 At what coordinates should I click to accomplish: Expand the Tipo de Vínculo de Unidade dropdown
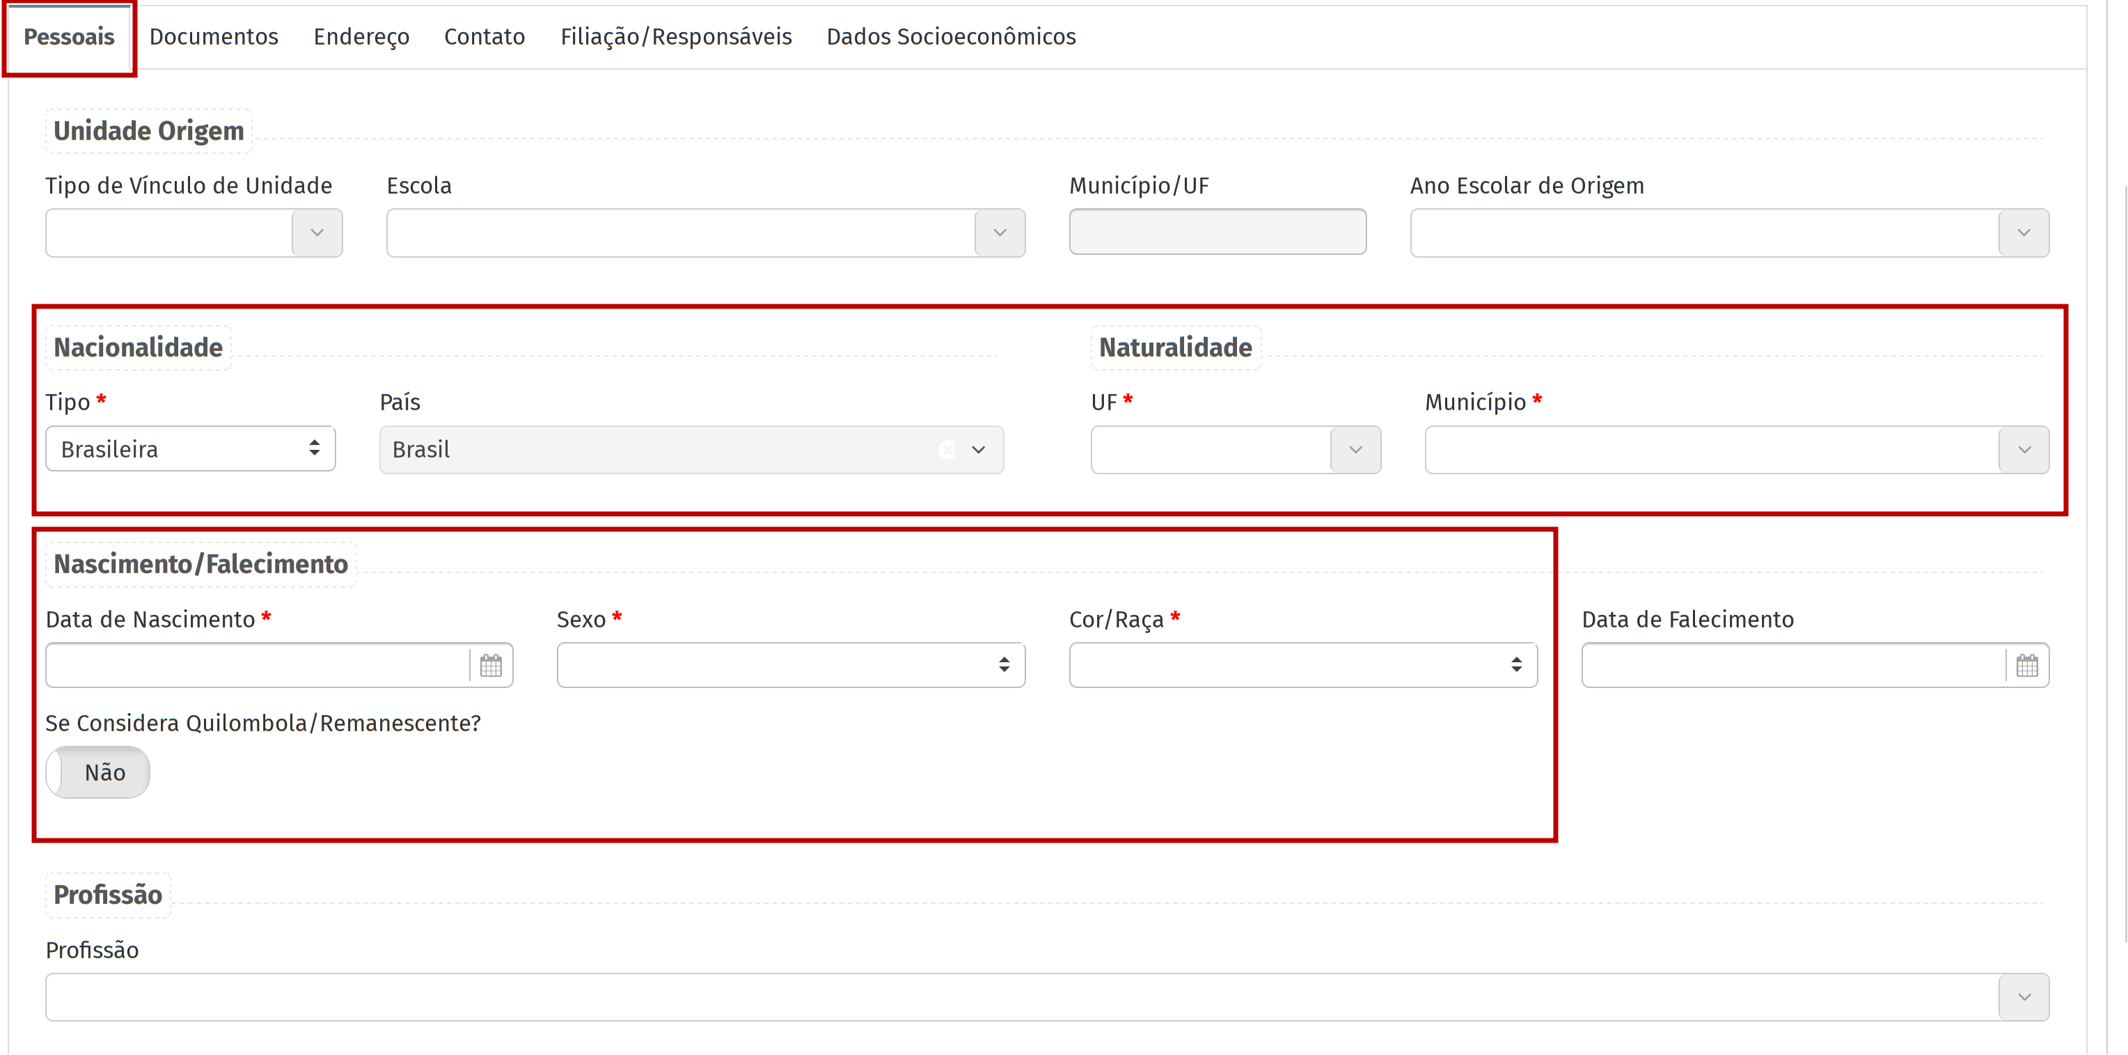317,233
